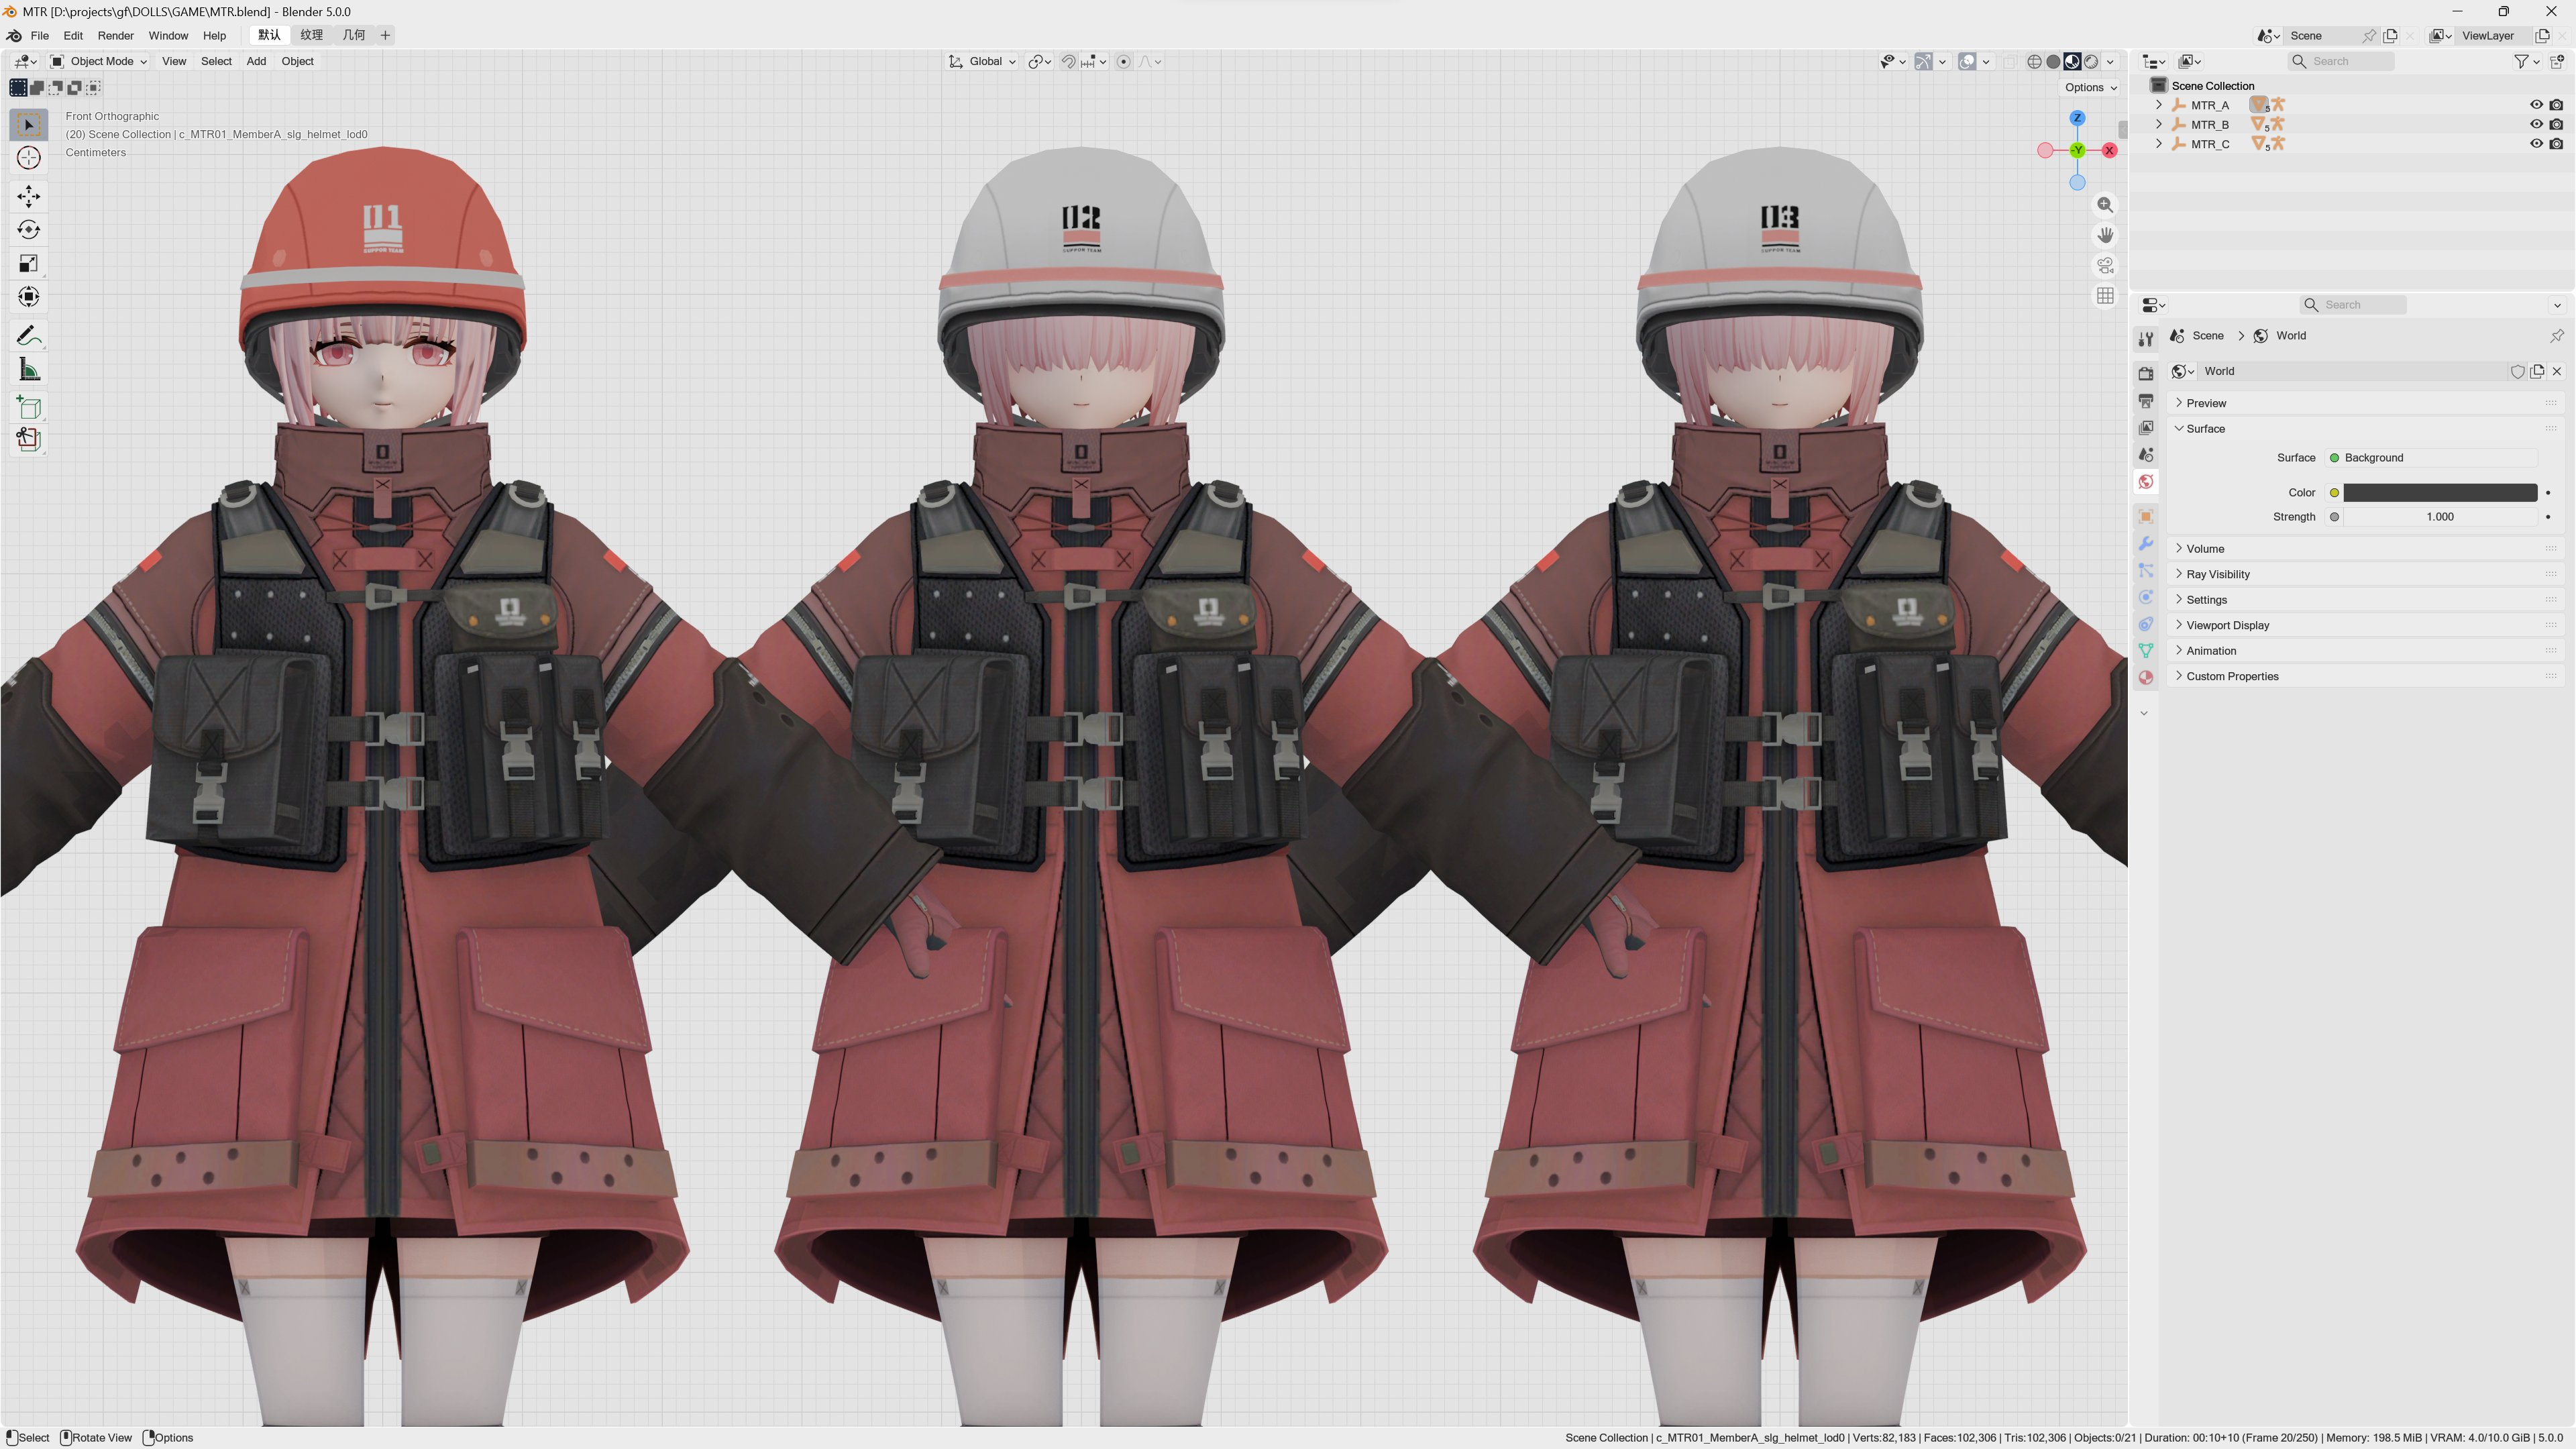Viewport: 2576px width, 1449px height.
Task: Open the Material properties tab
Action: coord(2146,678)
